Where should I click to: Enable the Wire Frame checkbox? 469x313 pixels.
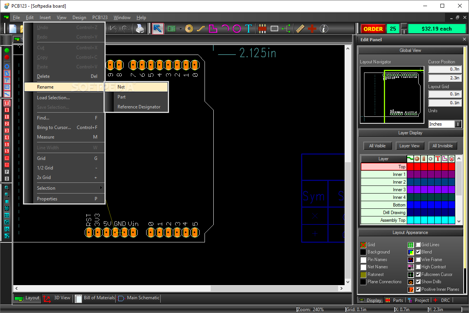pos(418,260)
